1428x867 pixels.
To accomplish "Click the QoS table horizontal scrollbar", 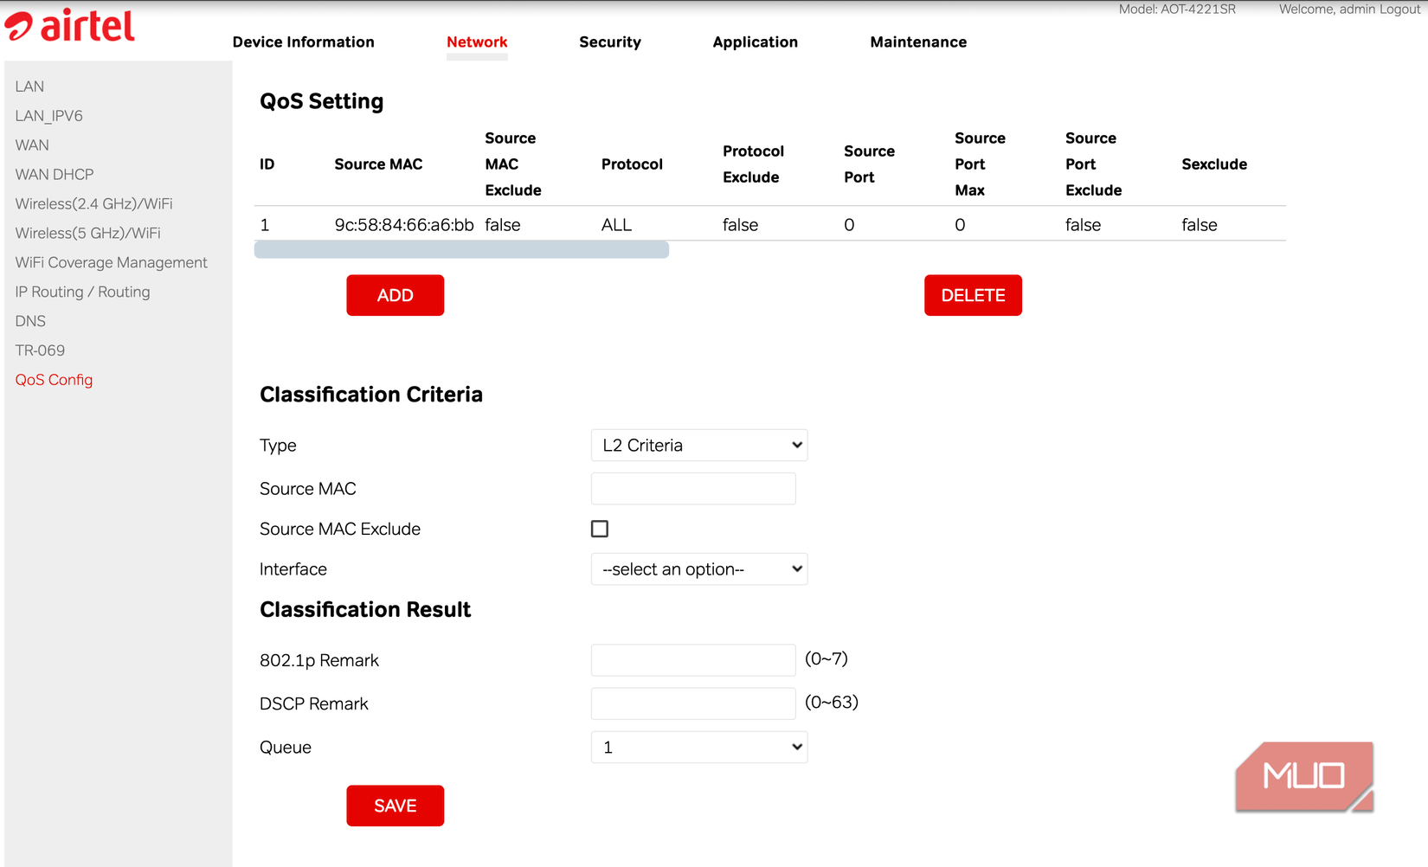I will click(461, 250).
